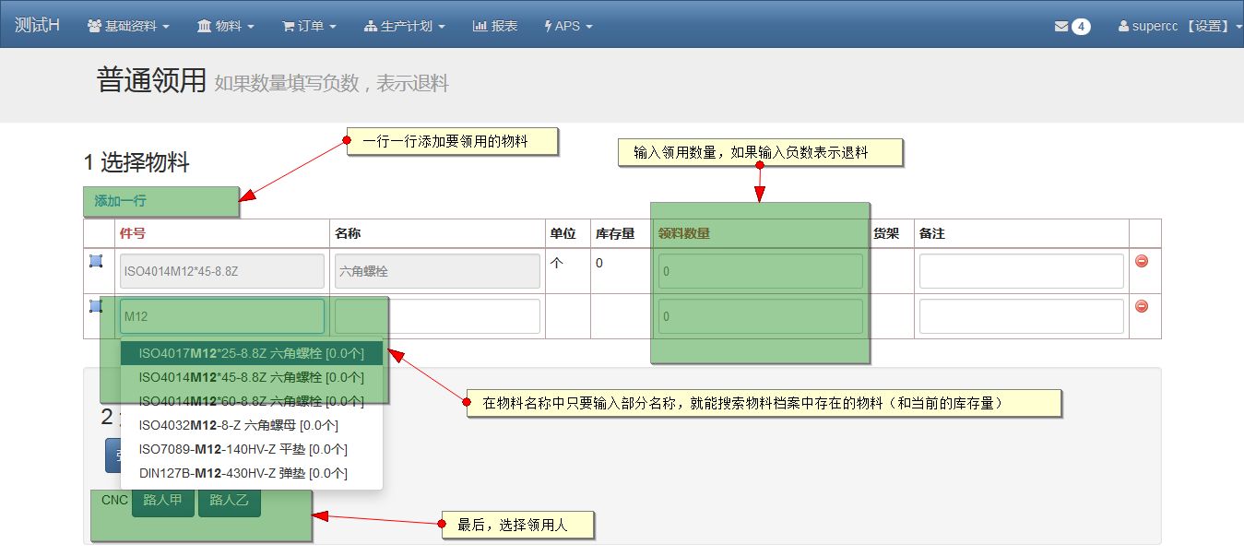The image size is (1244, 556).
Task: Click the 测试H brand logo
Action: tap(38, 26)
